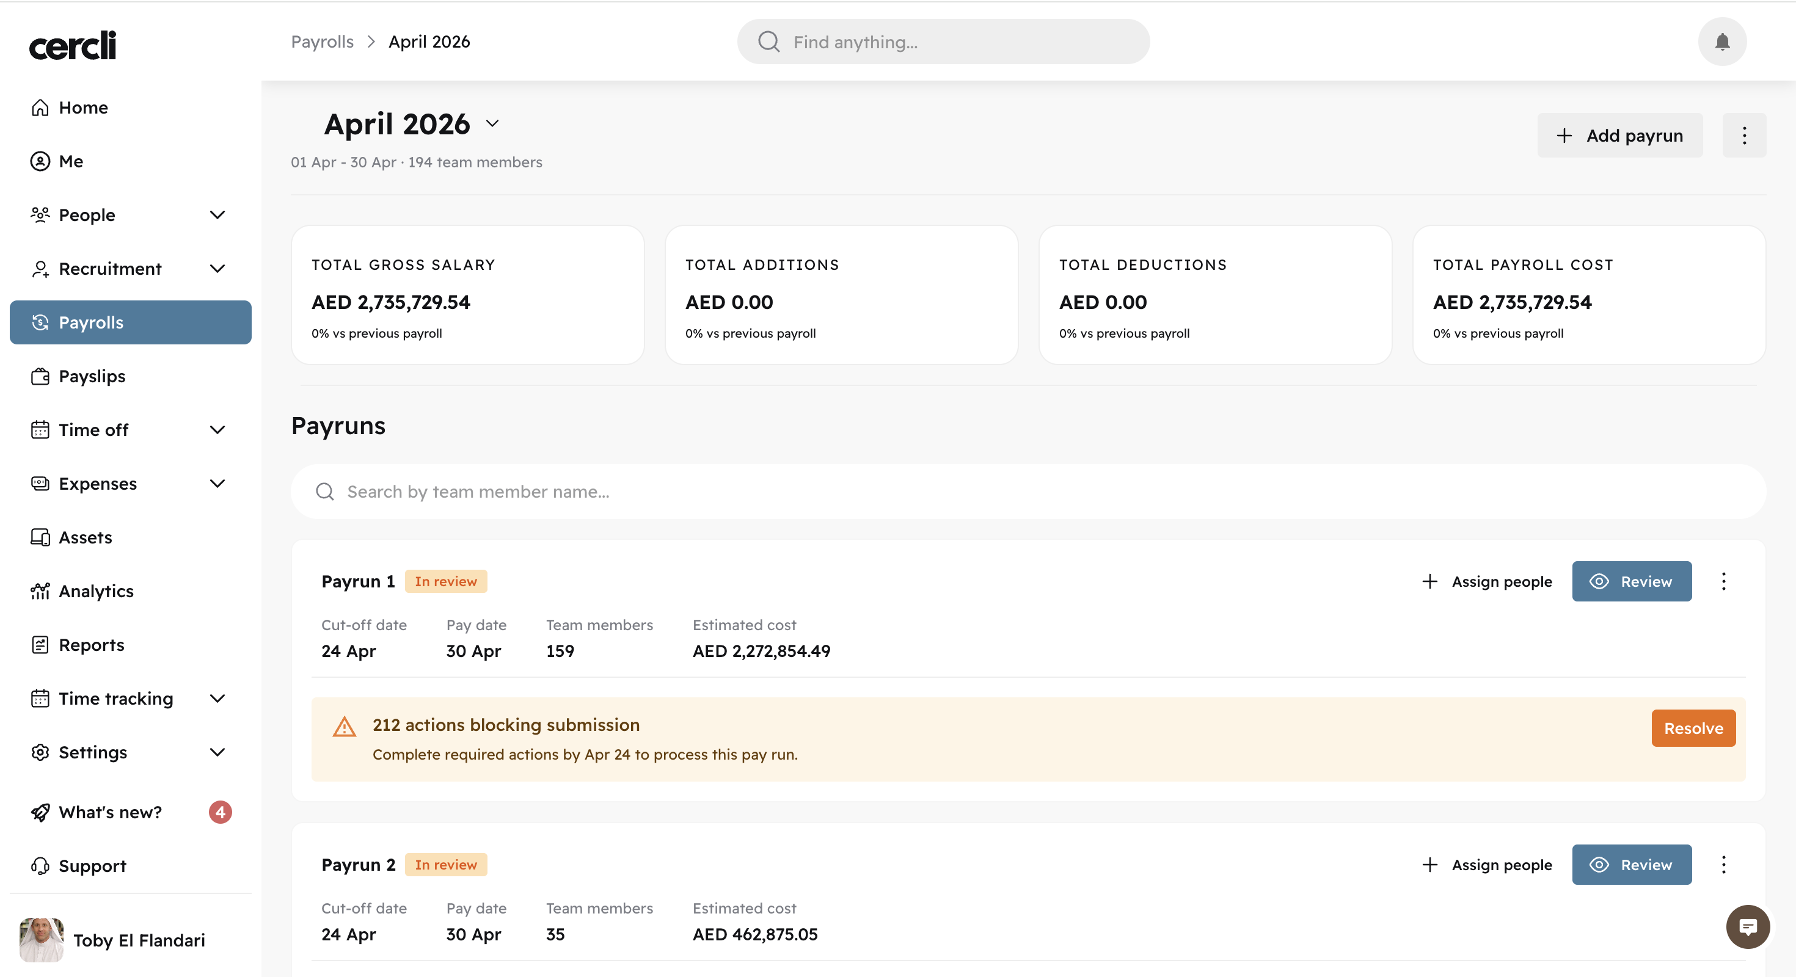This screenshot has height=977, width=1796.
Task: Click Review button for Payrun 1
Action: 1631,581
